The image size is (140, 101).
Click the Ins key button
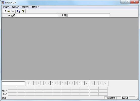97,83
